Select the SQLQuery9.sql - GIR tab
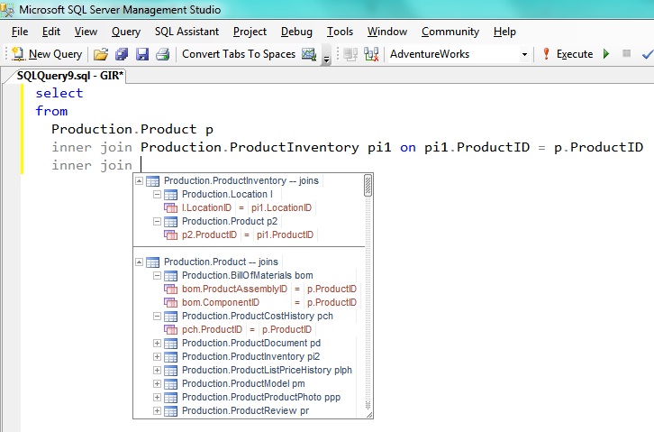Screen dimensions: 654x432 69,76
